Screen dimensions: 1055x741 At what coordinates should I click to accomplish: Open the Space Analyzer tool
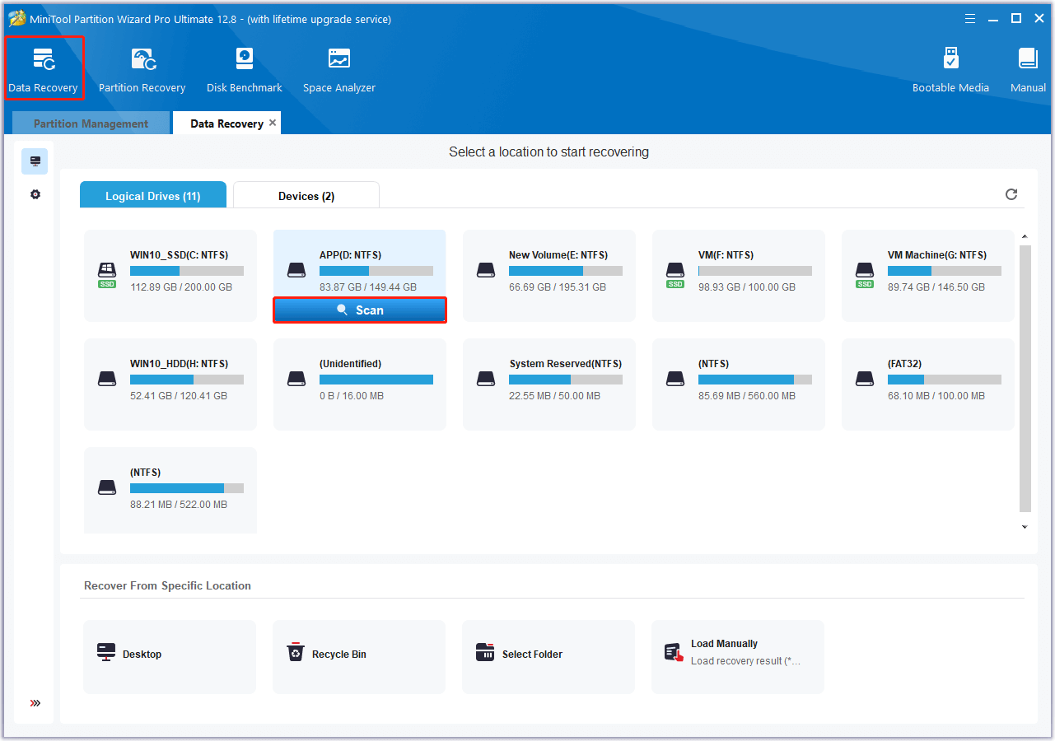(x=338, y=68)
